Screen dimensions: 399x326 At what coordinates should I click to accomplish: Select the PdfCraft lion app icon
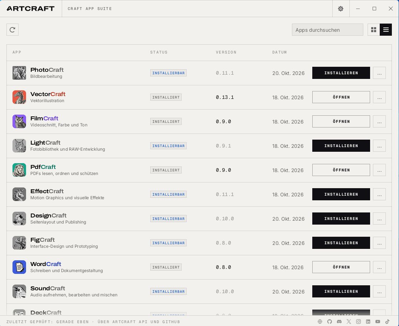tap(19, 170)
